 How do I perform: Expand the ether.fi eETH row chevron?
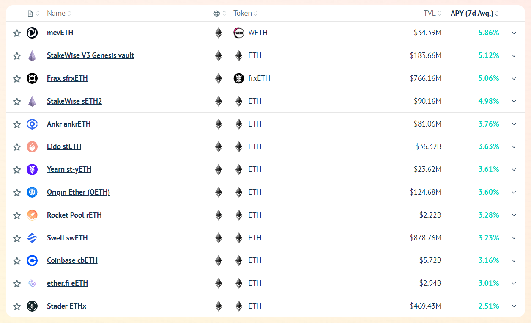(x=514, y=283)
